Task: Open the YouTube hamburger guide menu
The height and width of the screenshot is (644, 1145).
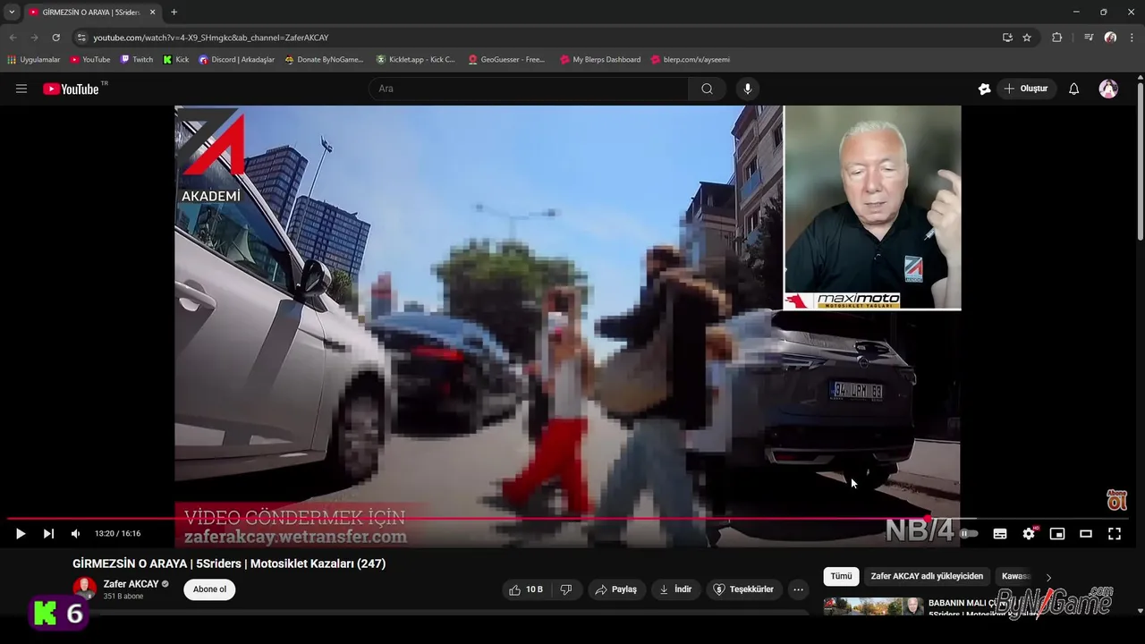Action: pos(21,89)
